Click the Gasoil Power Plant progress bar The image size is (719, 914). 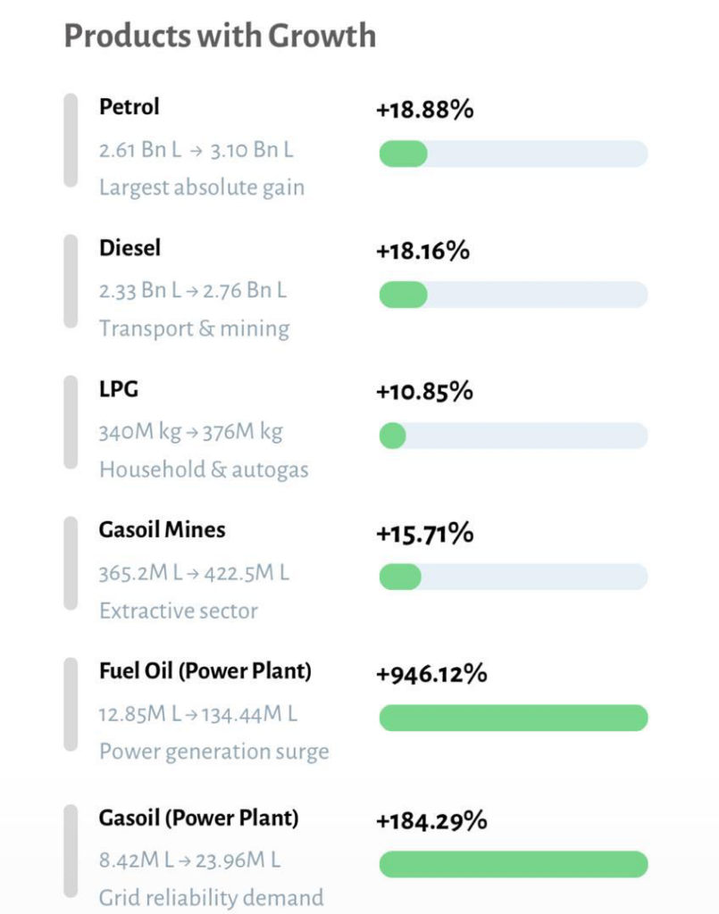513,864
